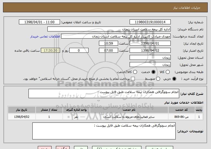Select the خدمت radio button
This screenshot has height=149, width=211.
[x=153, y=72]
